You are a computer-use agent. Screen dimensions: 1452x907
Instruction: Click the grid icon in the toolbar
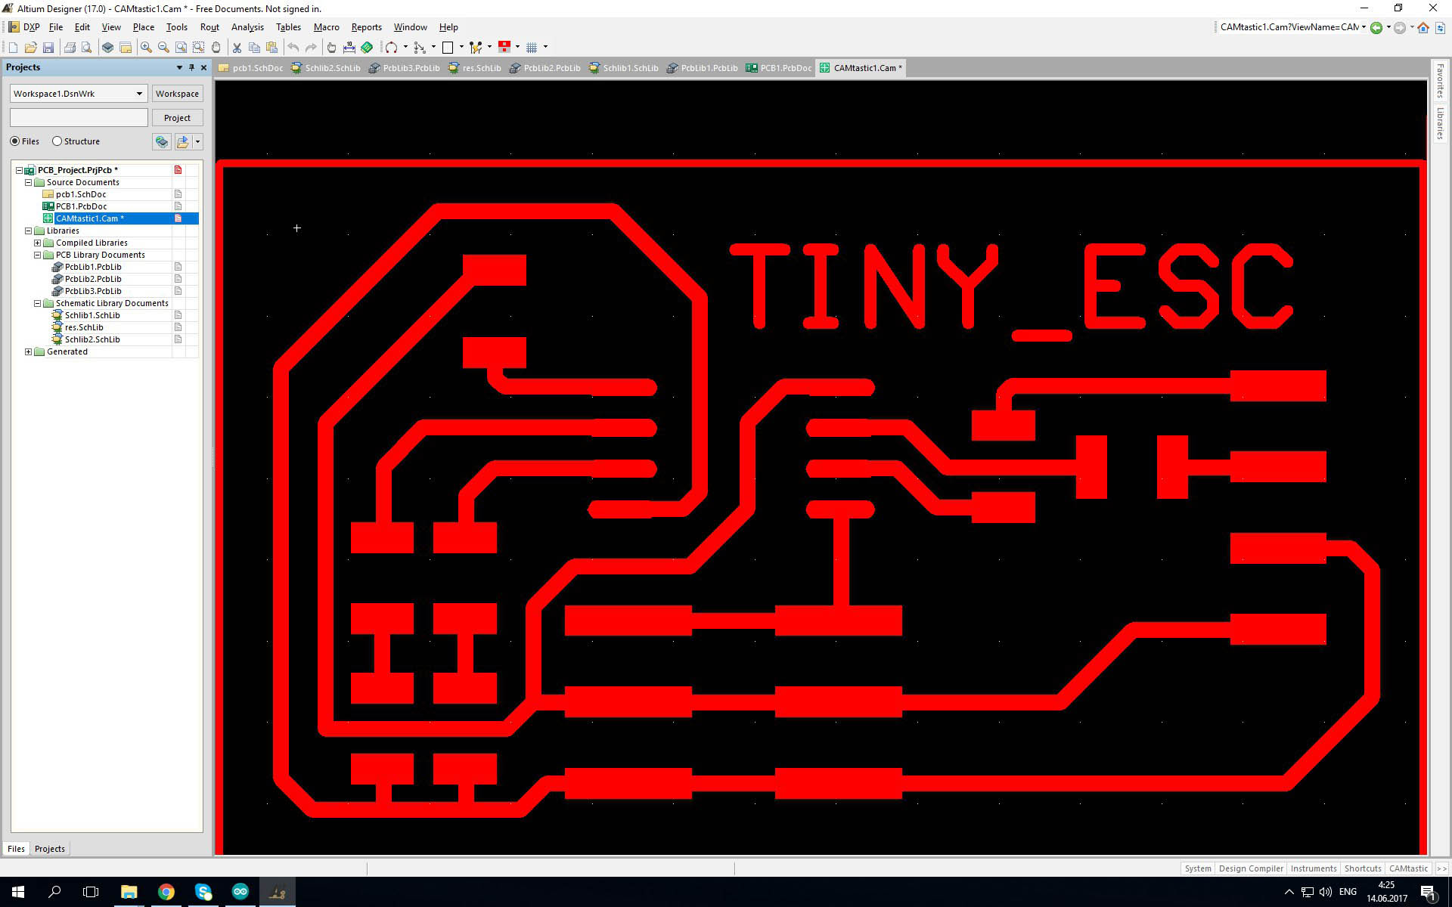pyautogui.click(x=532, y=48)
